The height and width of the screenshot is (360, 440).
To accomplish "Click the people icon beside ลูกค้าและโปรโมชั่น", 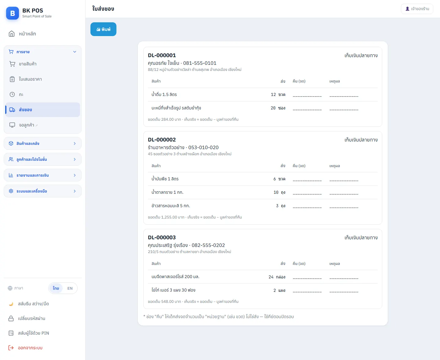I will [x=11, y=159].
